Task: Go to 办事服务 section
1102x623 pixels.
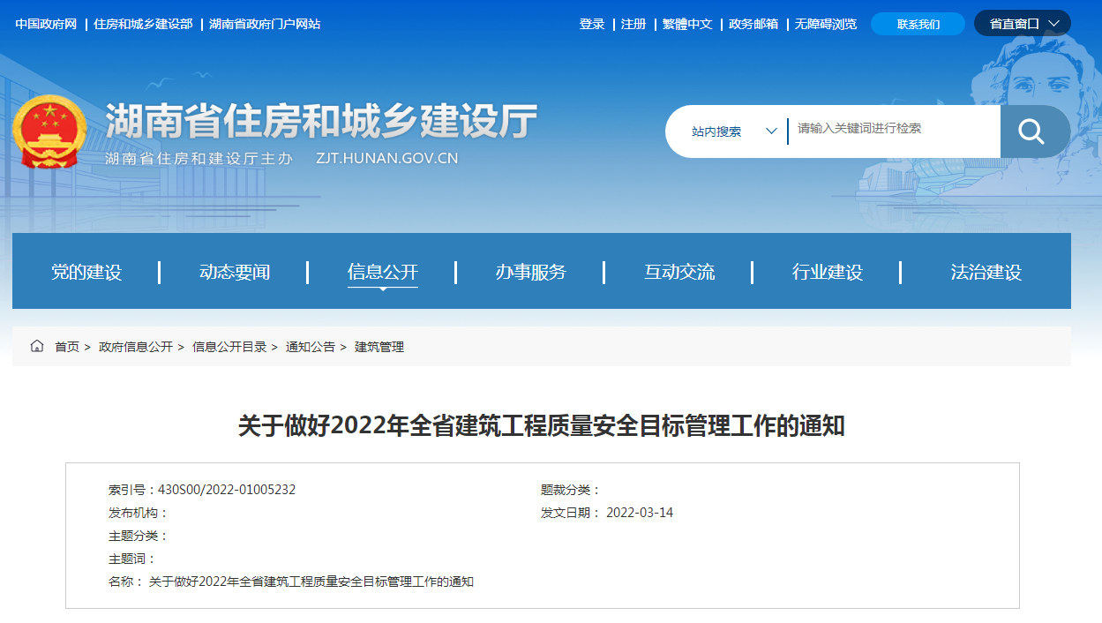Action: pyautogui.click(x=531, y=272)
